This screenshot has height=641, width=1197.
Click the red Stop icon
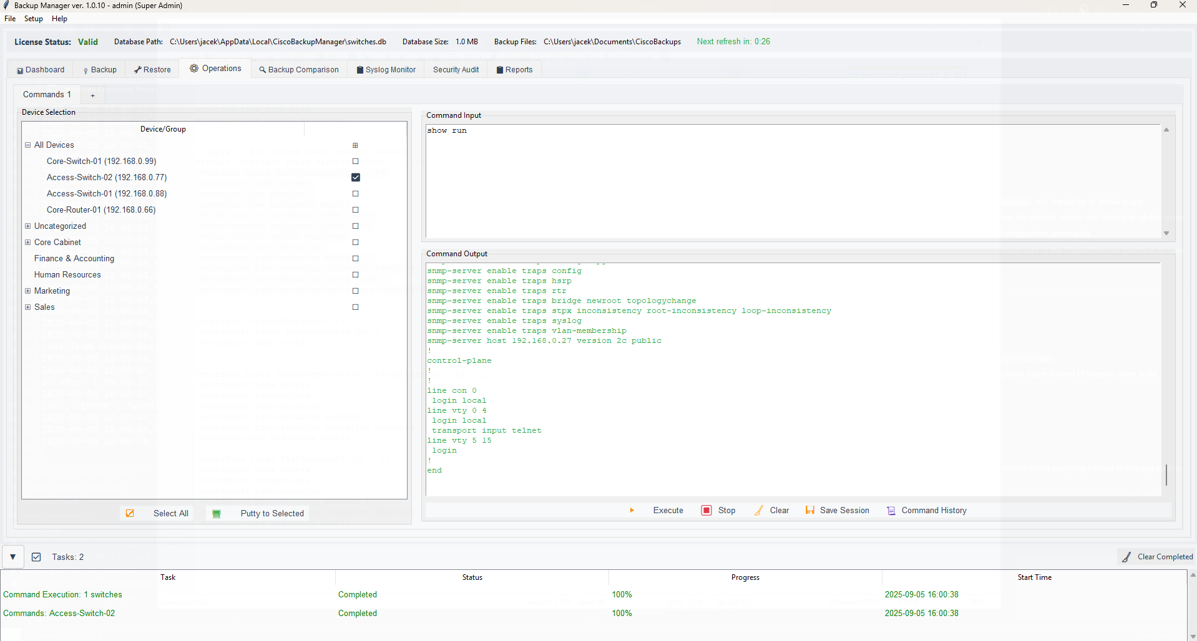tap(706, 510)
